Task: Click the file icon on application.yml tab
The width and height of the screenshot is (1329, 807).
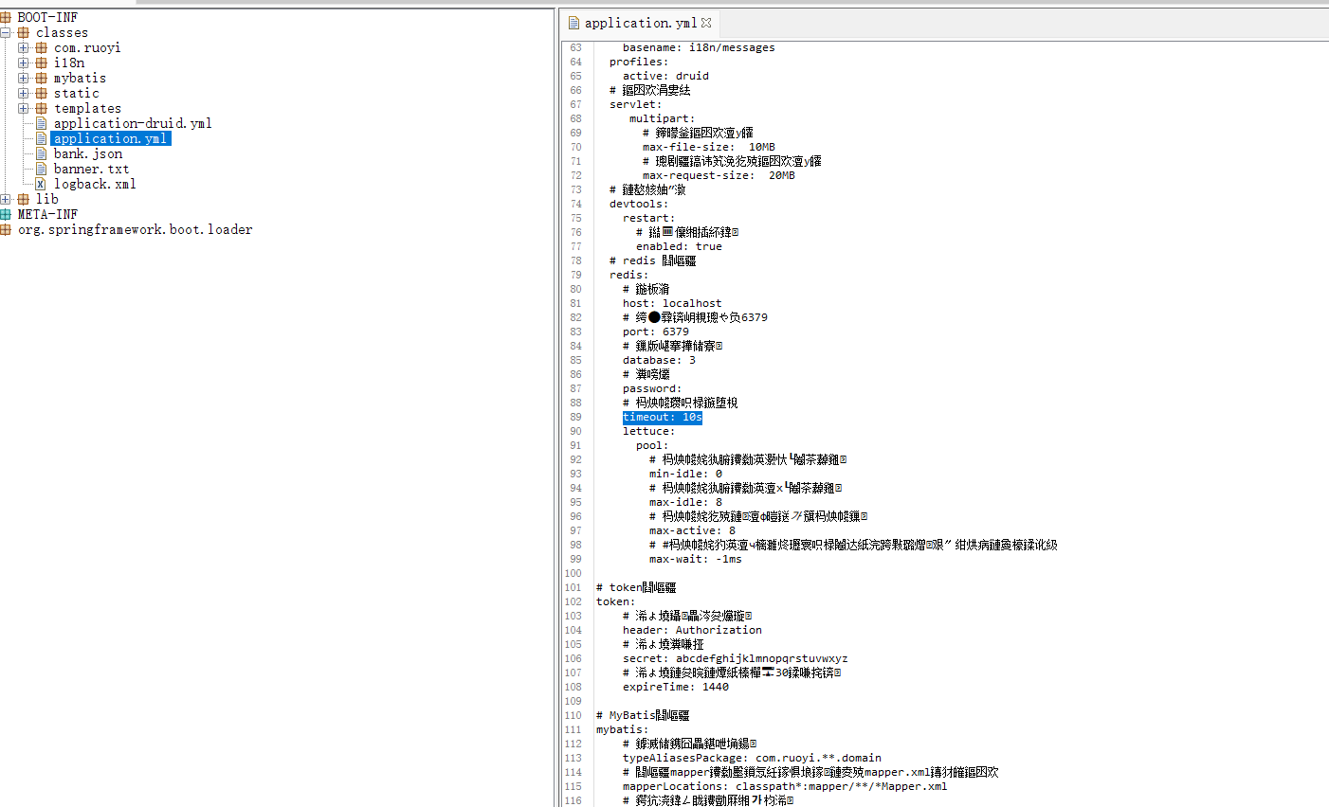Action: [x=573, y=23]
